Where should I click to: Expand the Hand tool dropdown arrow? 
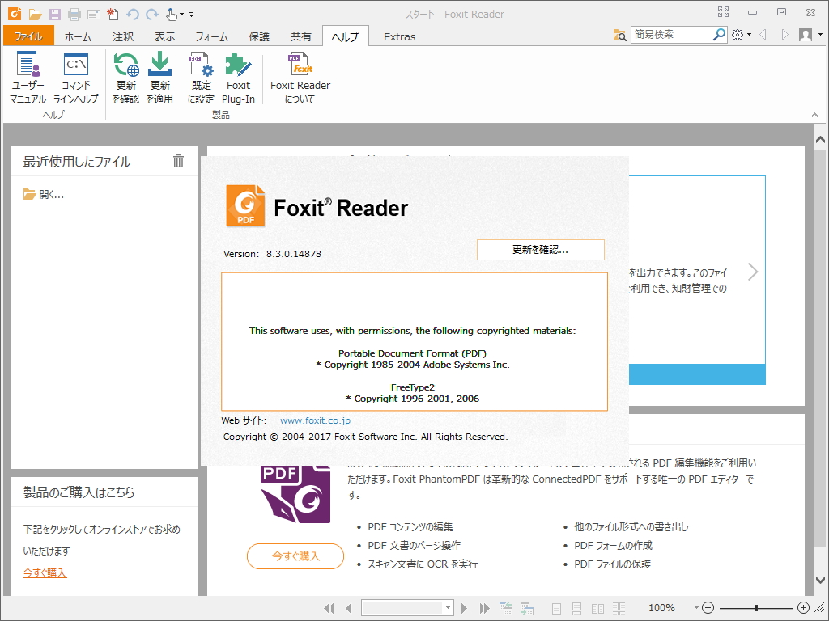pos(180,14)
